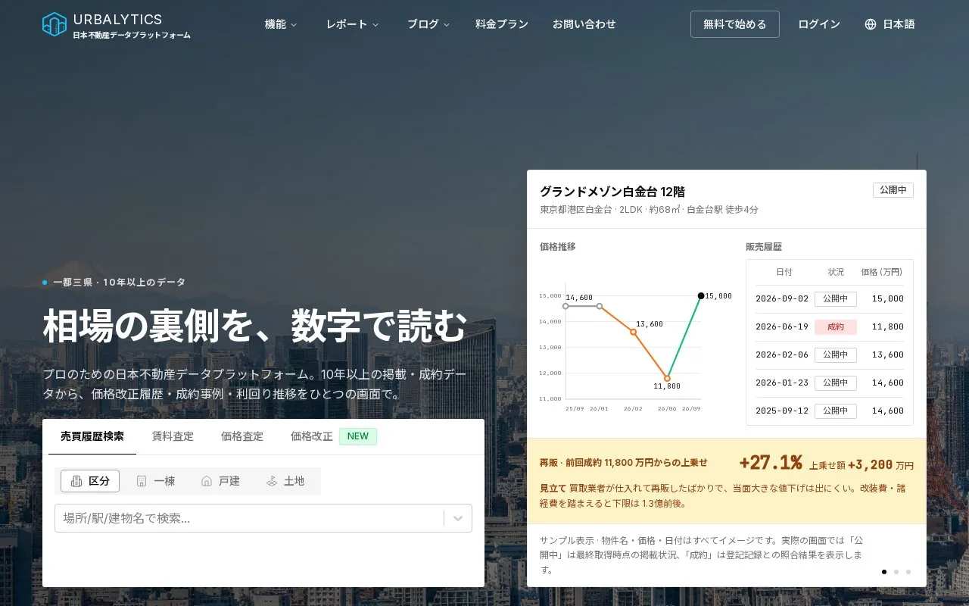
Task: Click the 無料で始める button
Action: [x=735, y=24]
